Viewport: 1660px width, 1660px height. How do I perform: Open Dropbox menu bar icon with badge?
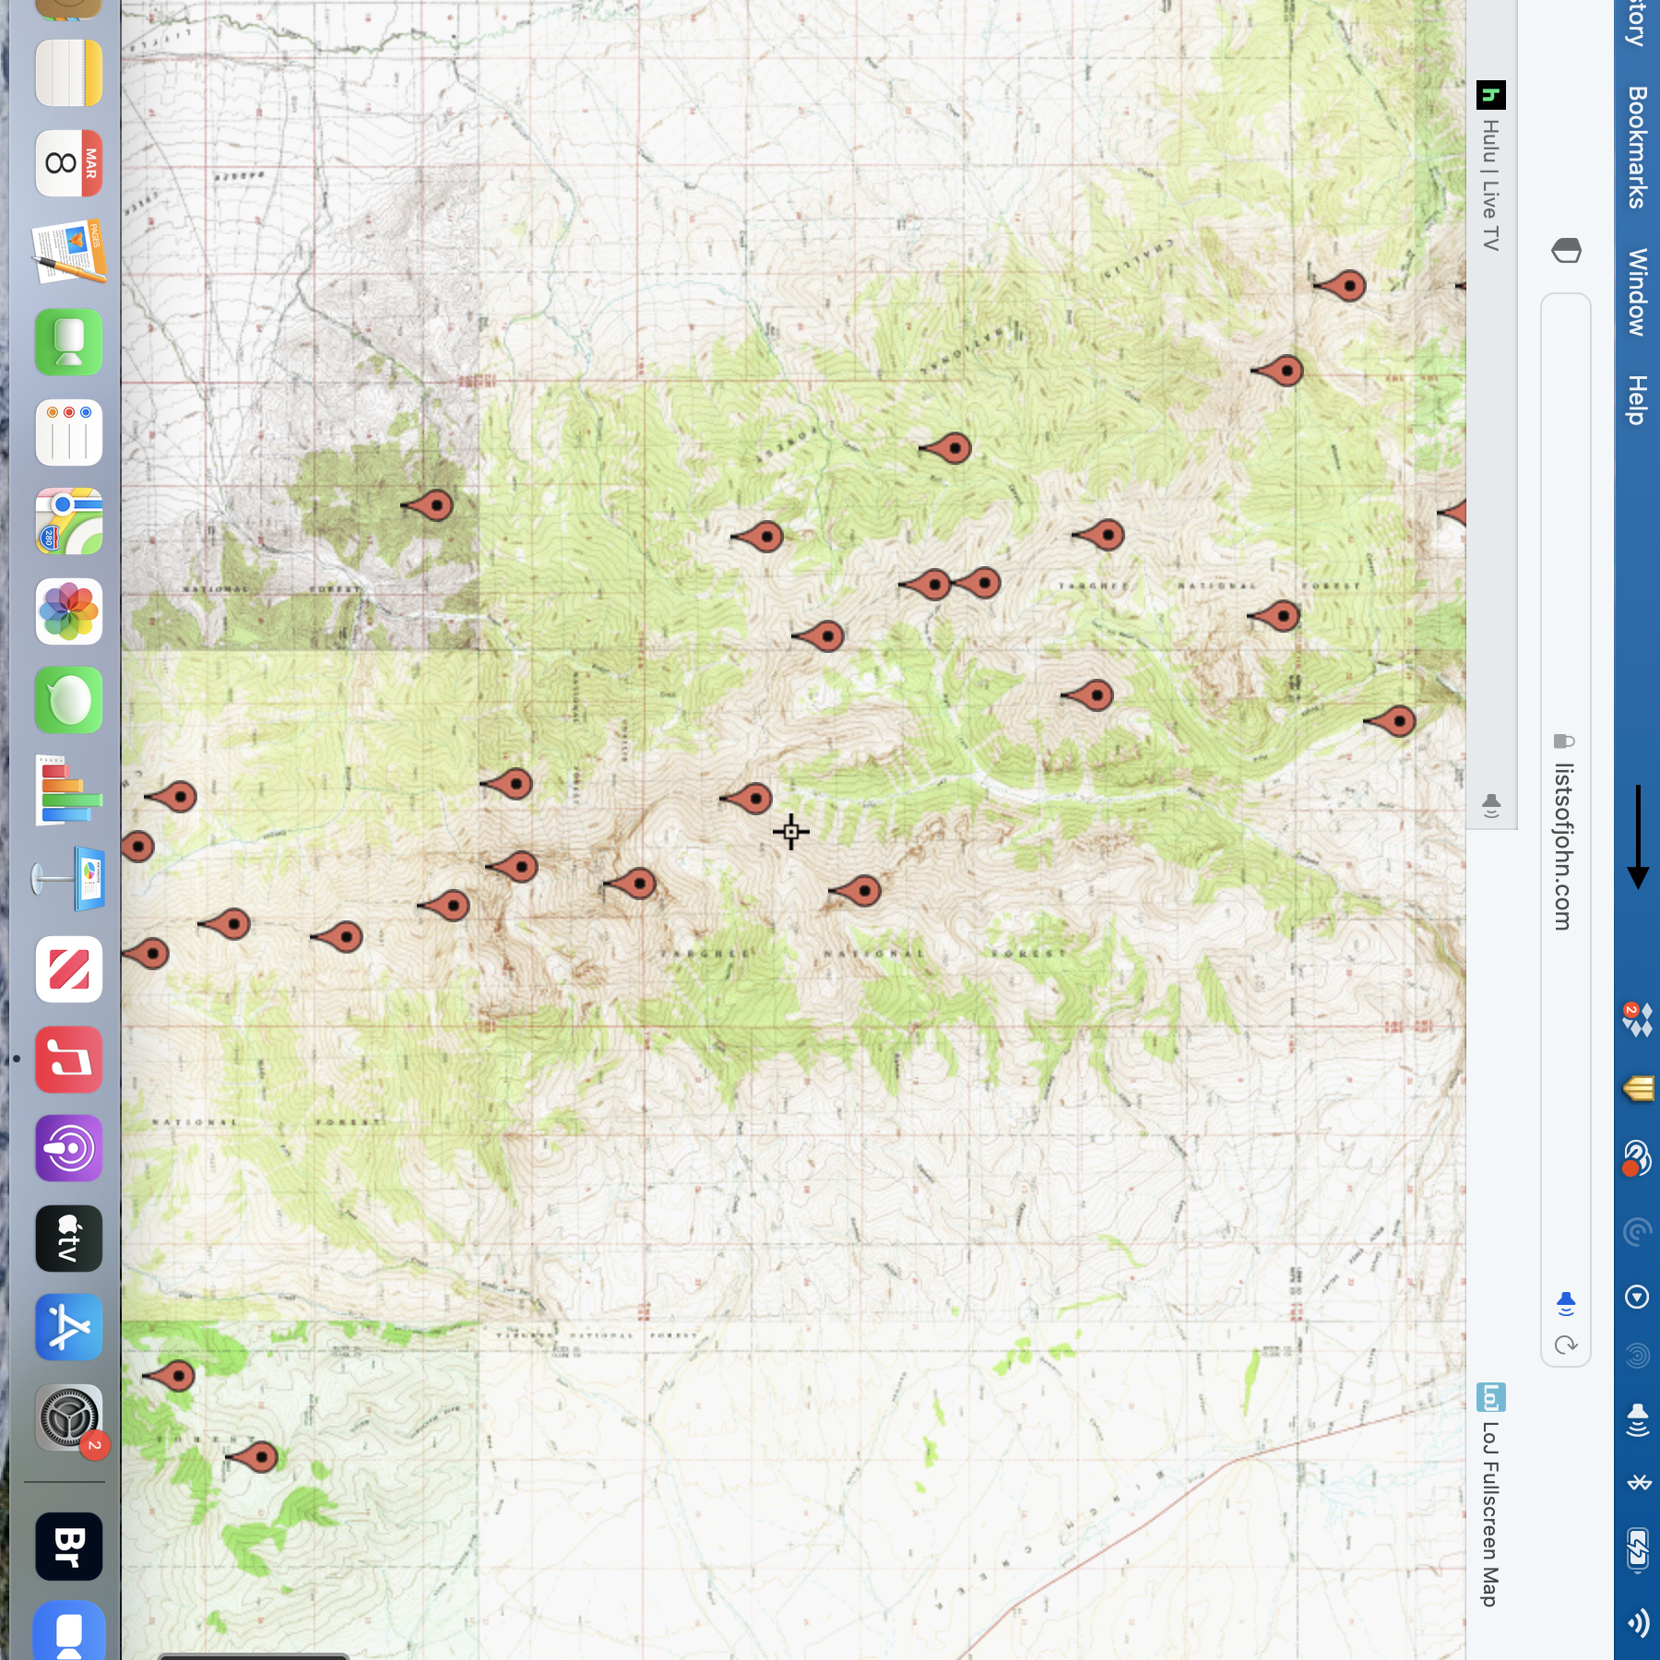tap(1637, 1020)
